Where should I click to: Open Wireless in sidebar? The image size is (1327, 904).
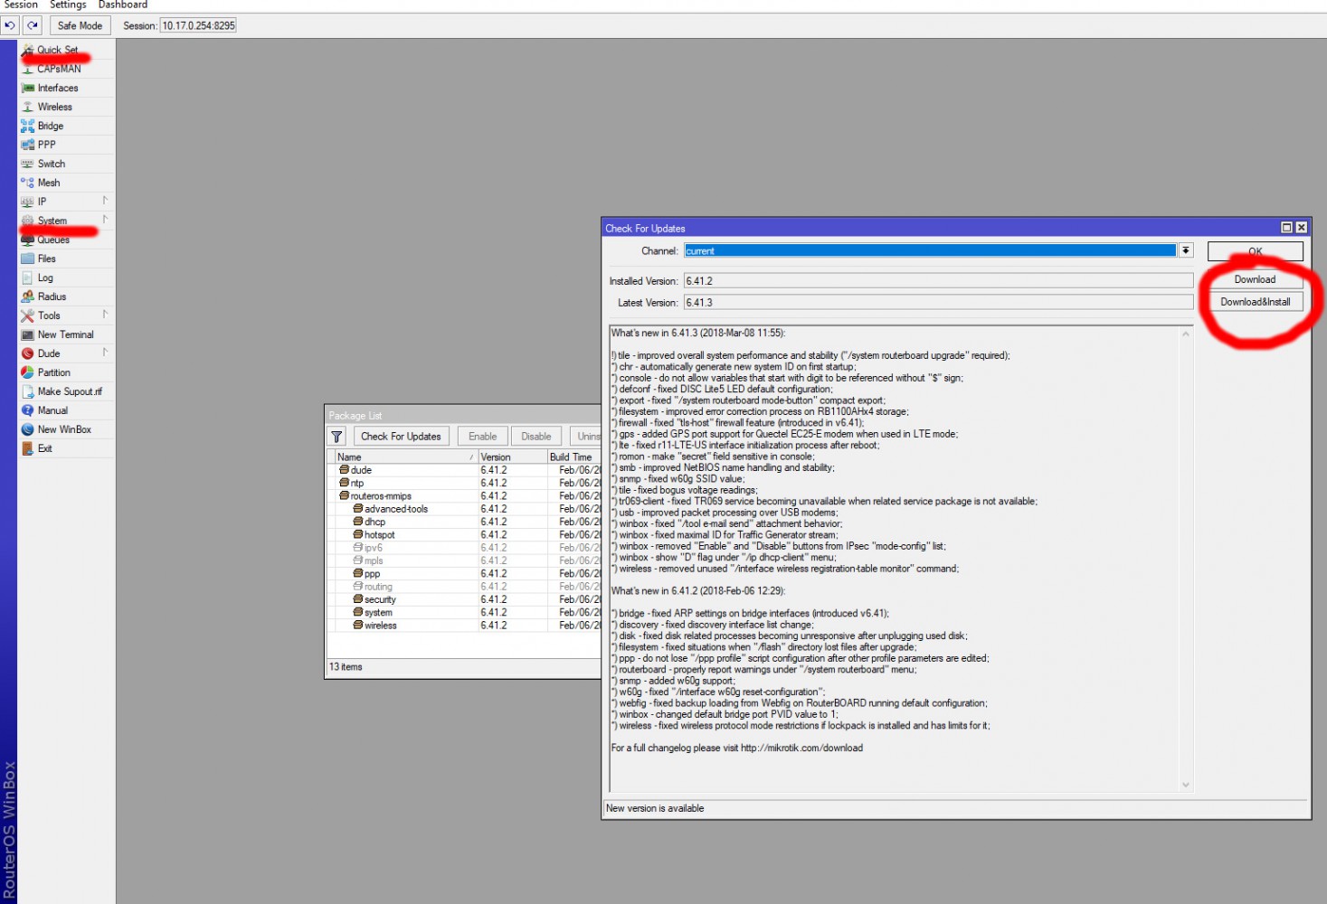(54, 107)
